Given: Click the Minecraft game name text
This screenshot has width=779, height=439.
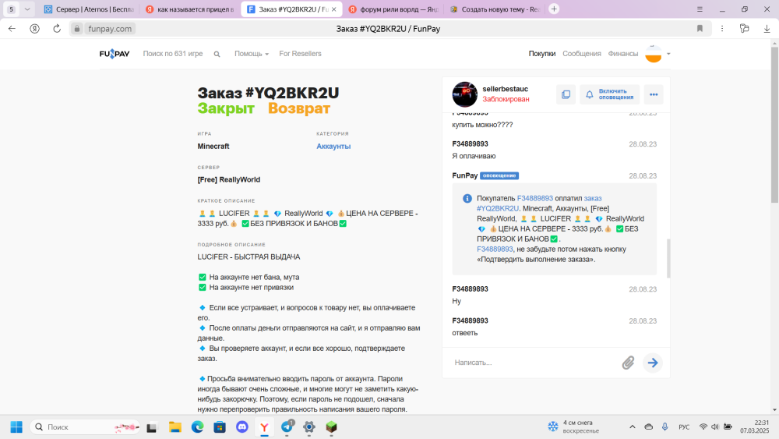Looking at the screenshot, I should pos(213,146).
